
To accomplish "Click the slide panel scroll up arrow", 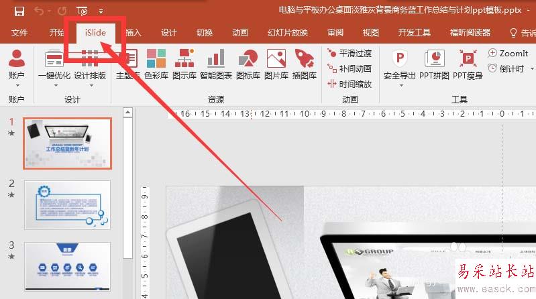I will [128, 112].
